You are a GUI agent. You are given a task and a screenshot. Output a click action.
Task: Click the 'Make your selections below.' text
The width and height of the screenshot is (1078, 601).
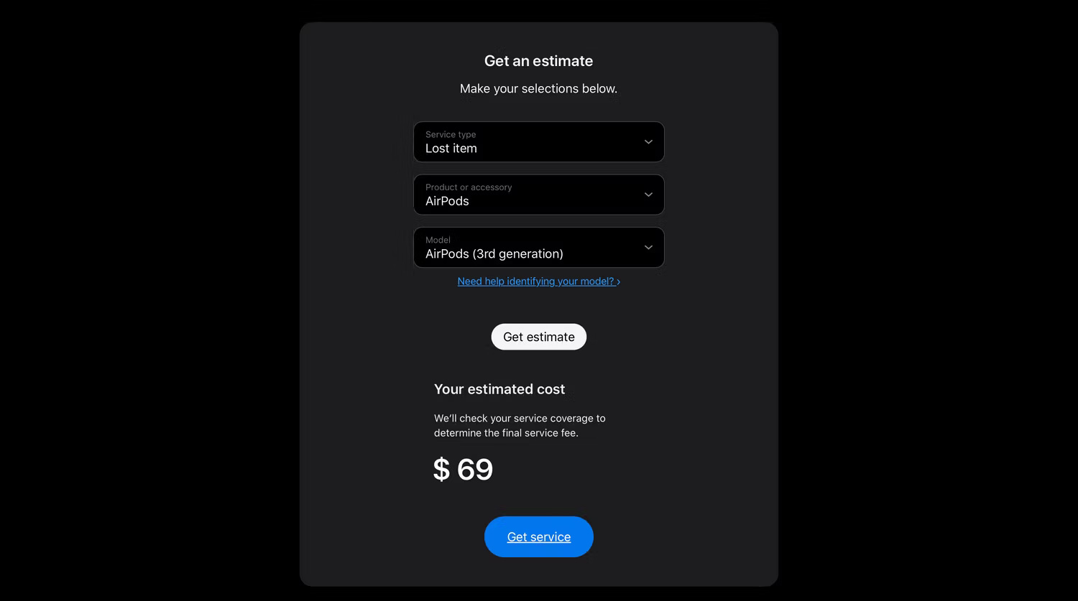click(x=538, y=89)
